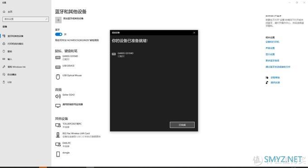Select GANSS GS104D name in the dark dialog
Viewport: 308px width, 168px height.
[125, 53]
